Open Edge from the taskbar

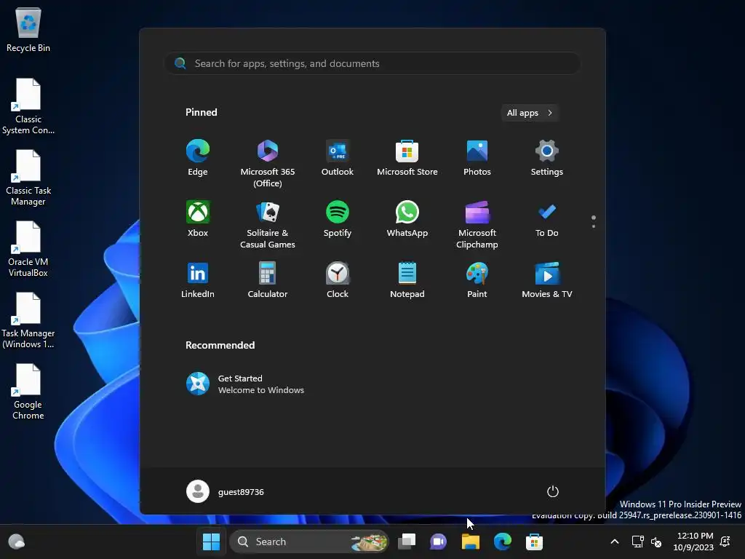[x=502, y=542]
